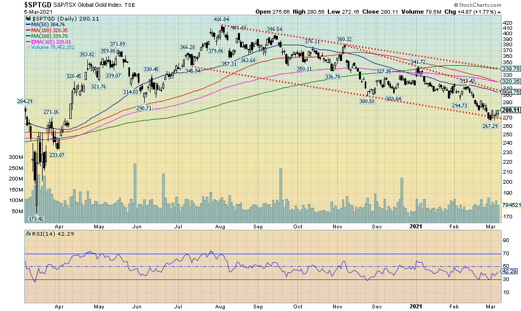Click the 380.32 November high label
The image size is (521, 311).
[x=344, y=39]
